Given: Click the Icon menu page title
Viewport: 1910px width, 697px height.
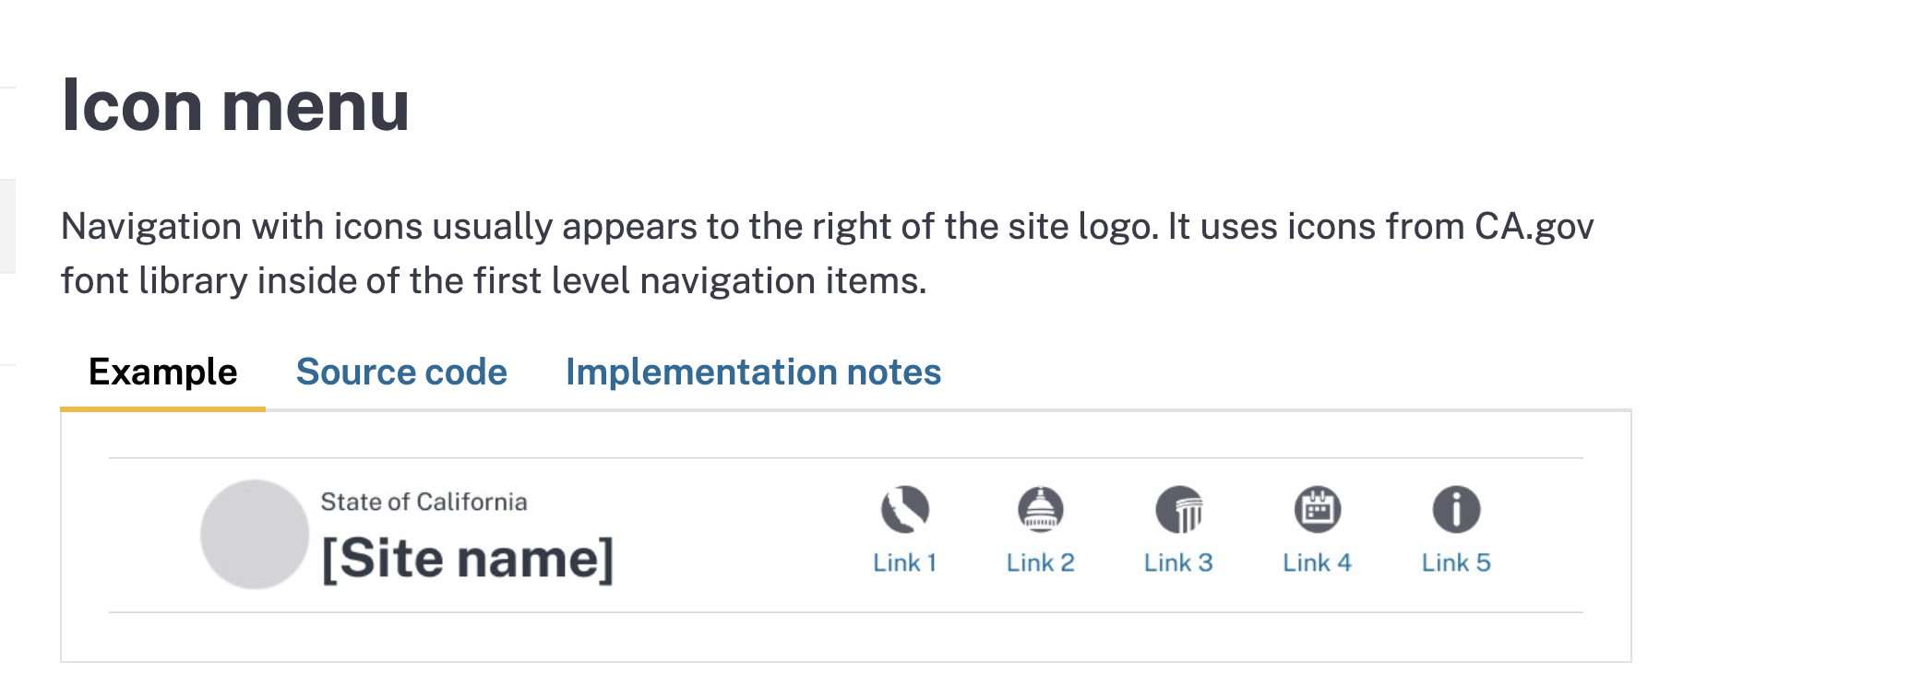Looking at the screenshot, I should tap(235, 106).
